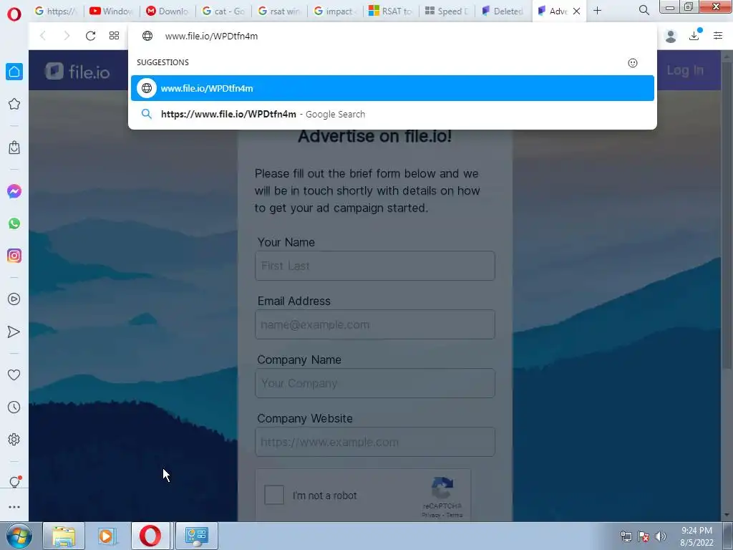
Task: Go forward to the next page
Action: pyautogui.click(x=67, y=36)
